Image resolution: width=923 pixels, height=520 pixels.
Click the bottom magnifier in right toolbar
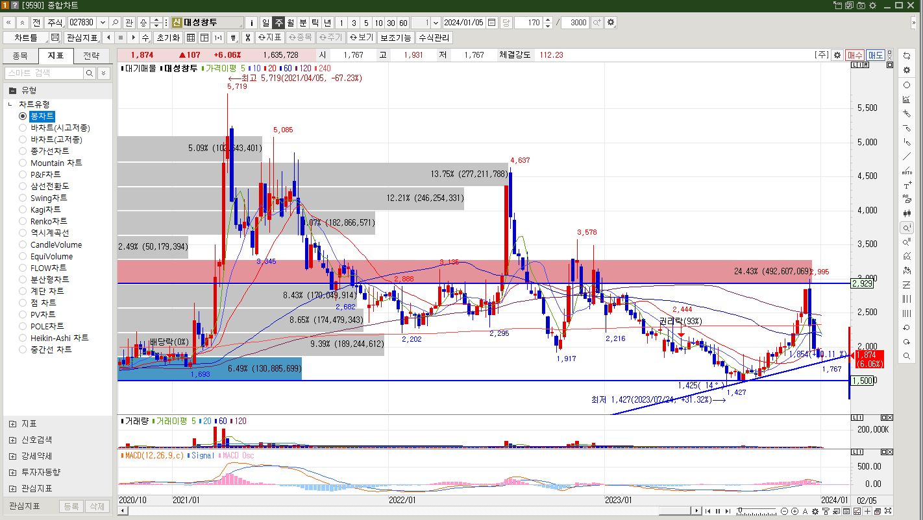pyautogui.click(x=907, y=356)
